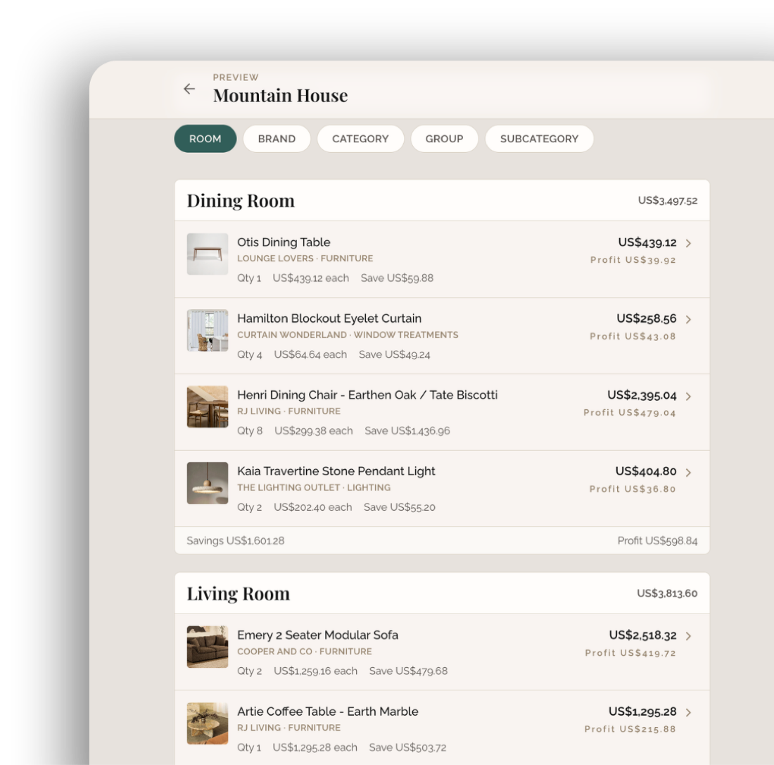Viewport: 774px width, 765px height.
Task: Open Hamilton Blockout Eyelet Curtain chevron
Action: [689, 319]
